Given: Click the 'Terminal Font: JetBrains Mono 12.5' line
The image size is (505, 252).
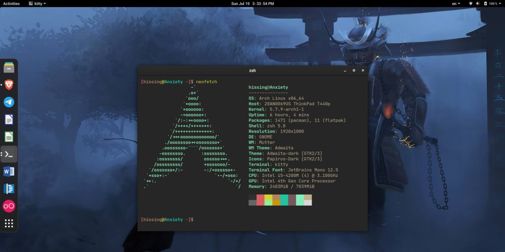Looking at the screenshot, I should [x=293, y=170].
